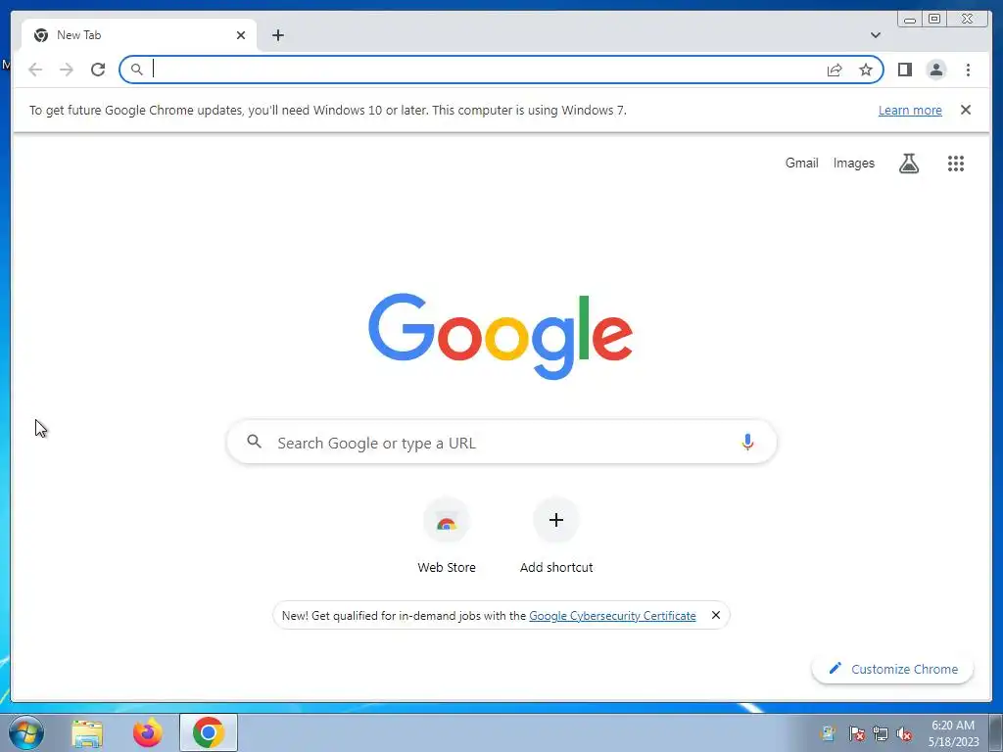The image size is (1003, 752).
Task: Click the Forward navigation arrow
Action: 67,70
